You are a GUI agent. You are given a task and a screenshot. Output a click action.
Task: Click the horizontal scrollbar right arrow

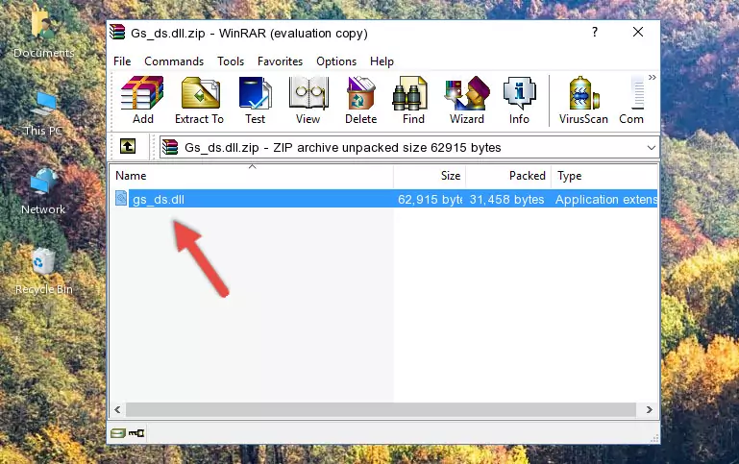coord(649,409)
